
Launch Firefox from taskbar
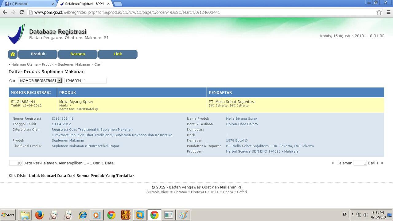click(39, 215)
